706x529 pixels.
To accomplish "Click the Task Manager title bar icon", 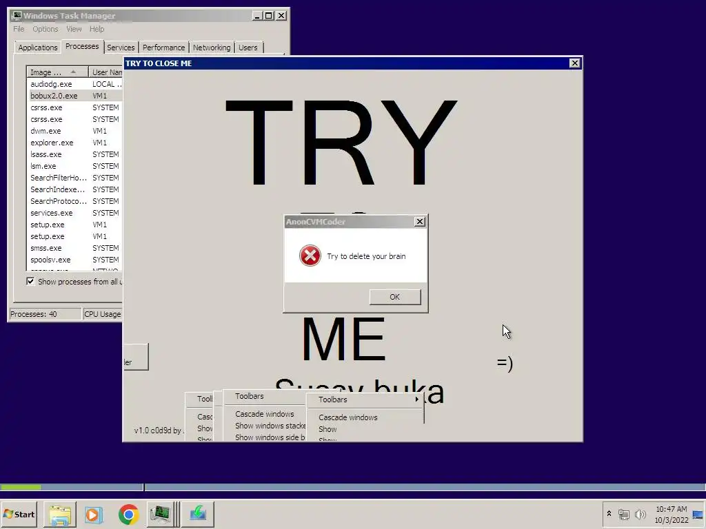I will tap(17, 15).
